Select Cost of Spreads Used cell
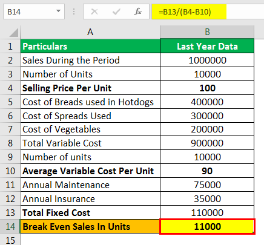Viewport: 264px width, 245px height. click(x=90, y=116)
